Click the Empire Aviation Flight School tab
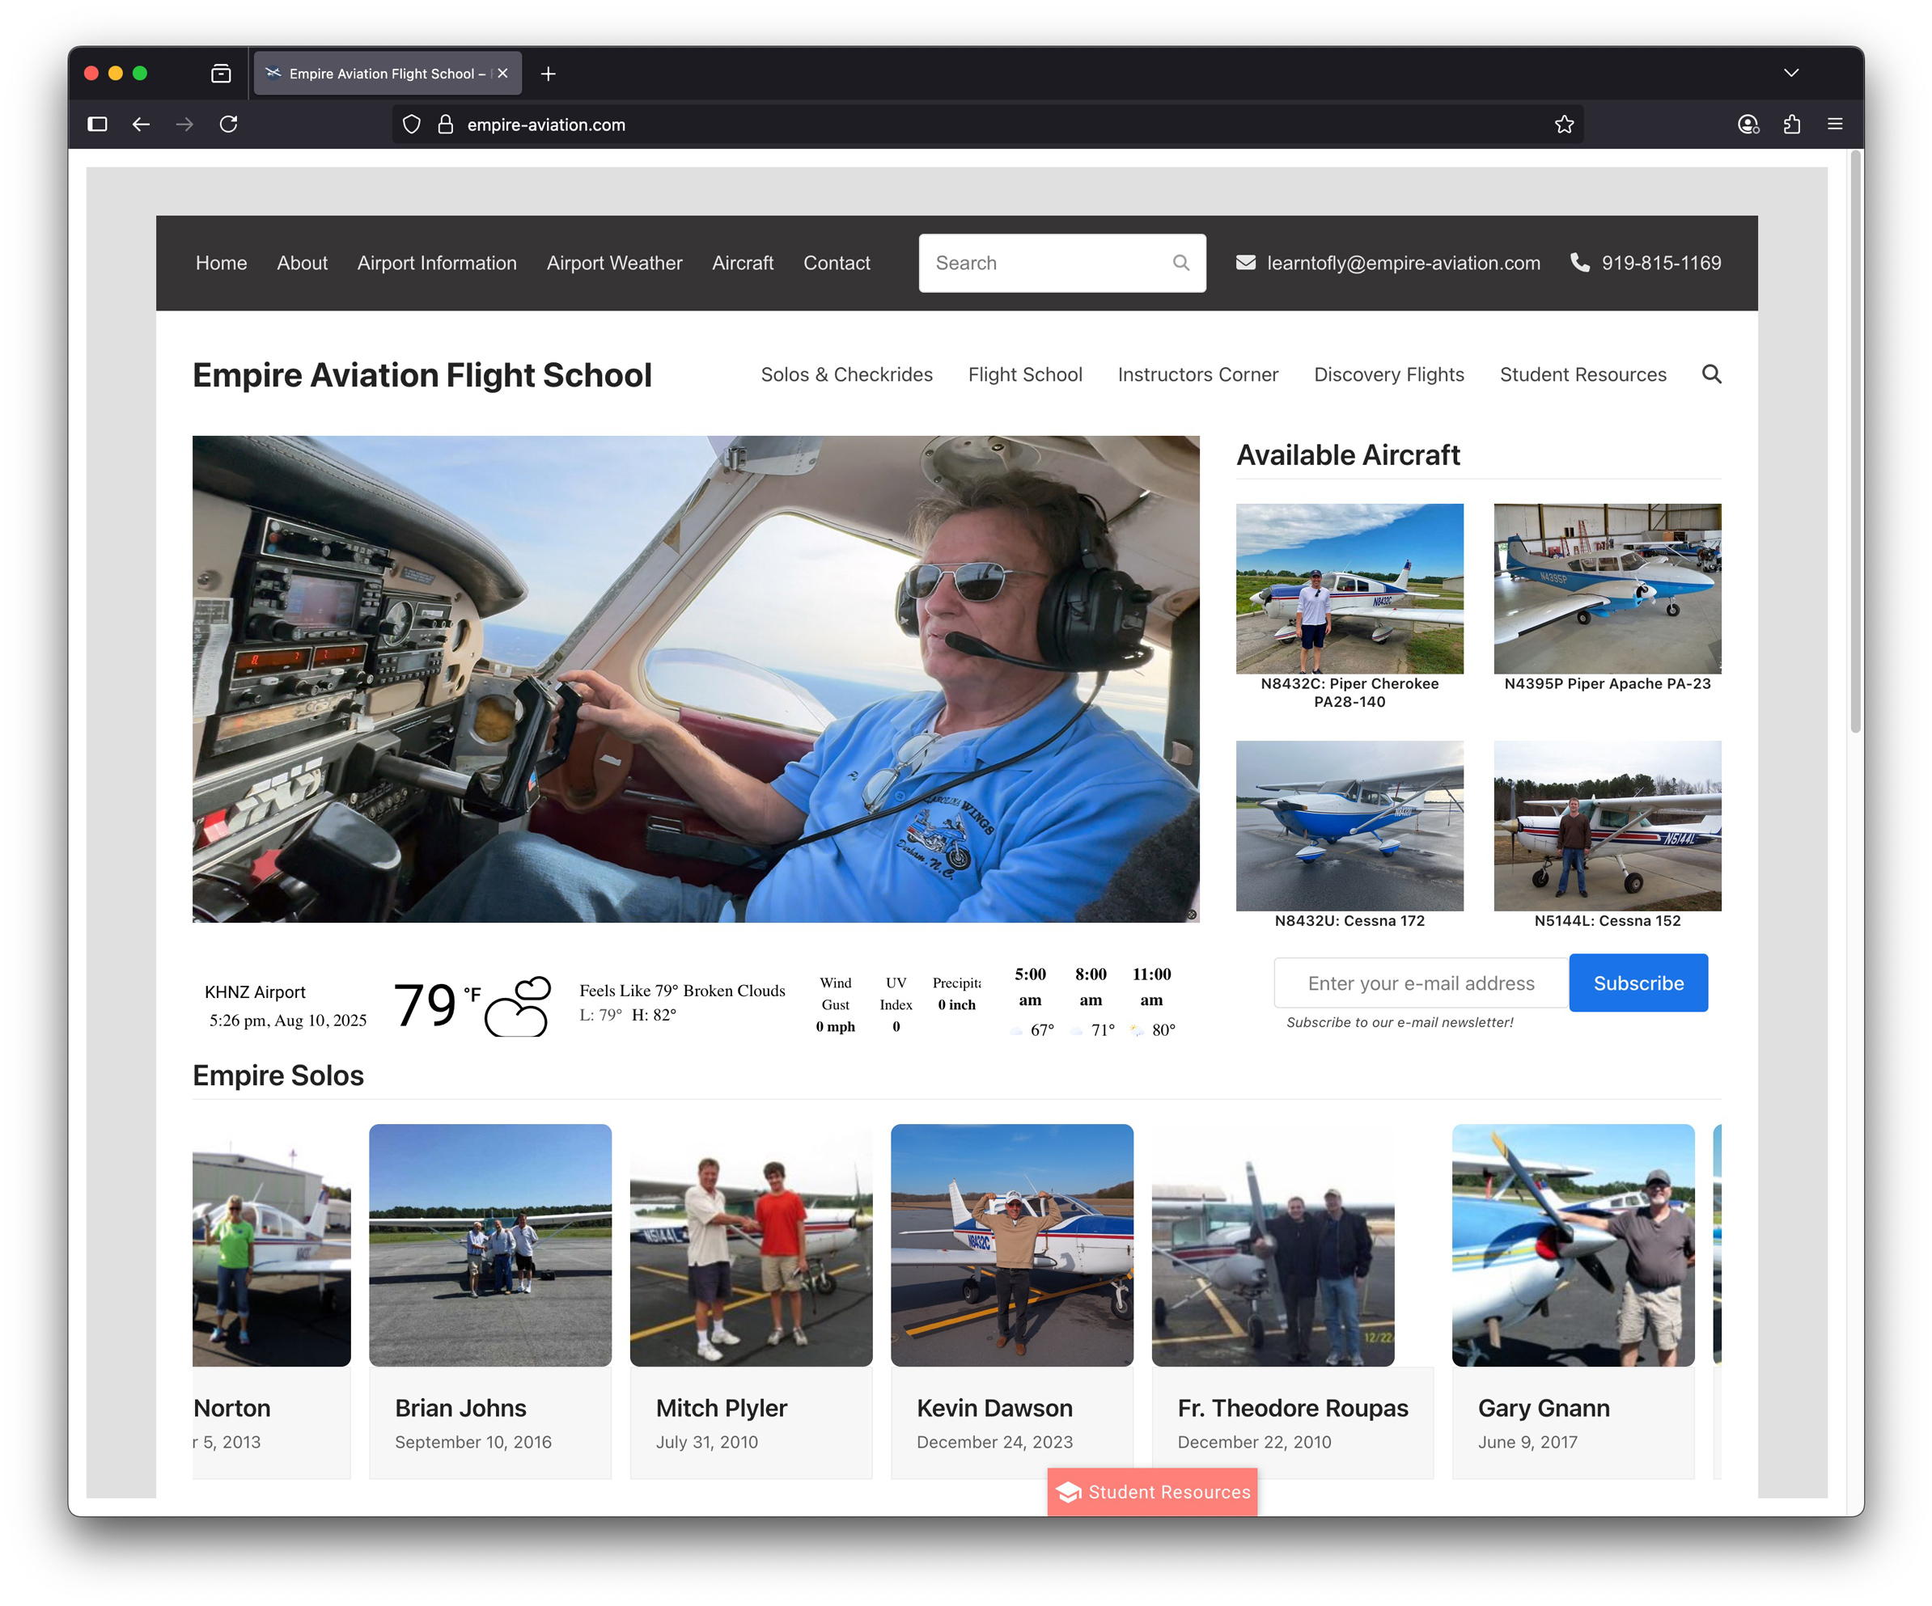 tap(388, 74)
